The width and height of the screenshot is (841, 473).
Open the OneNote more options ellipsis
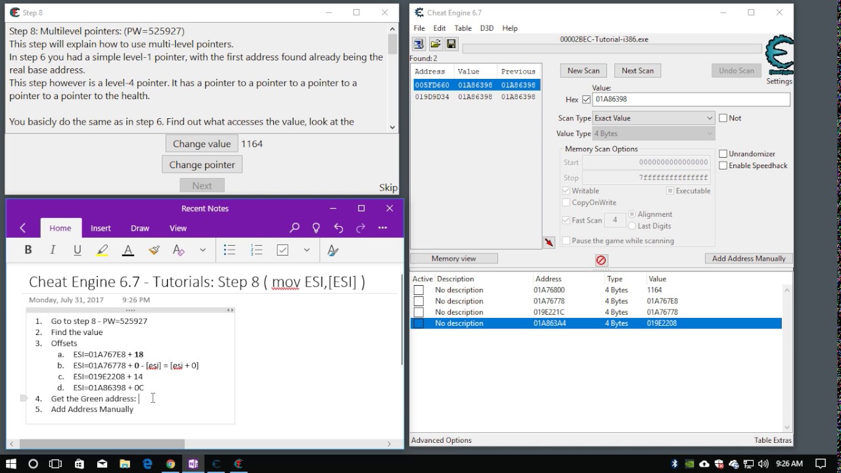(x=382, y=228)
